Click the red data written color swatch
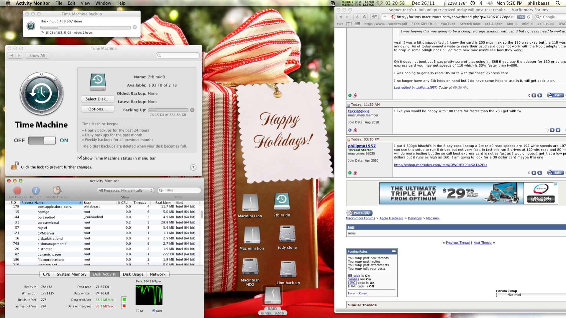This screenshot has height=318, width=566. (124, 306)
